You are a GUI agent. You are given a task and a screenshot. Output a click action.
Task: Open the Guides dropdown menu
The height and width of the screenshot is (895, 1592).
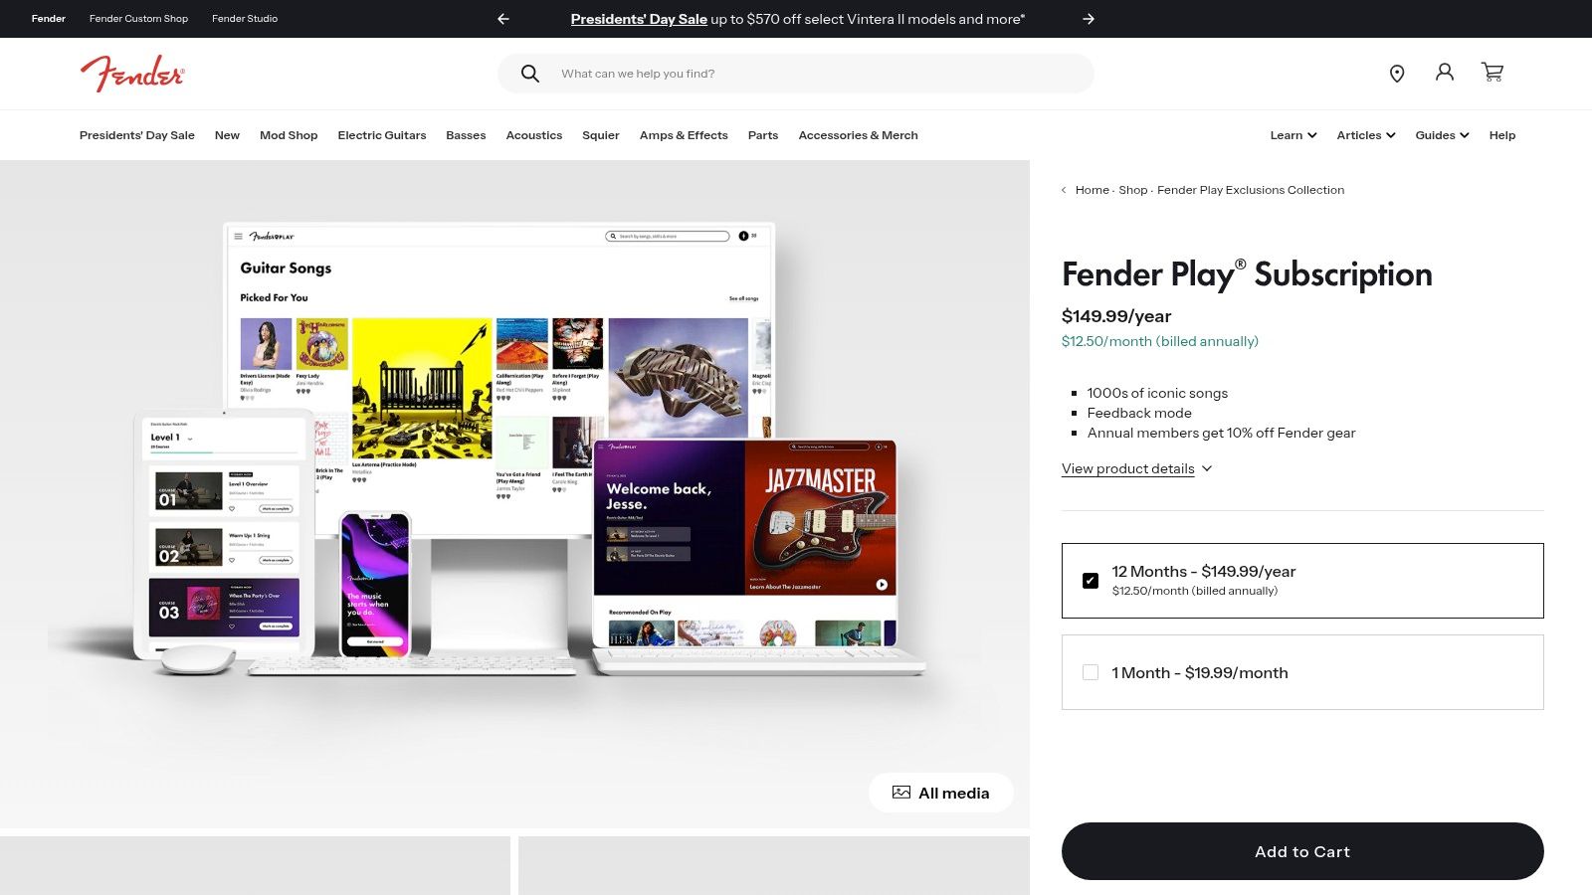(x=1442, y=135)
